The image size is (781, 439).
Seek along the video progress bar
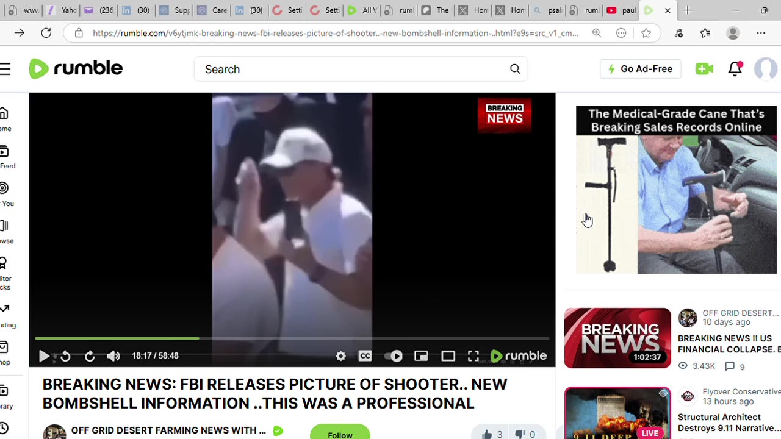[x=292, y=338]
